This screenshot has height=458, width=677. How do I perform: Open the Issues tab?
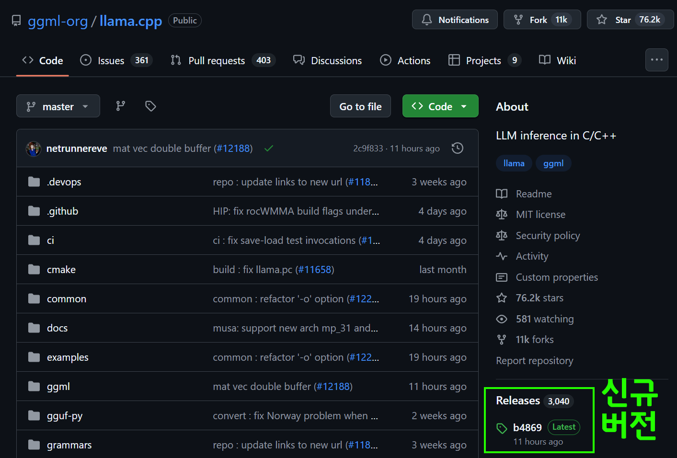click(x=116, y=60)
